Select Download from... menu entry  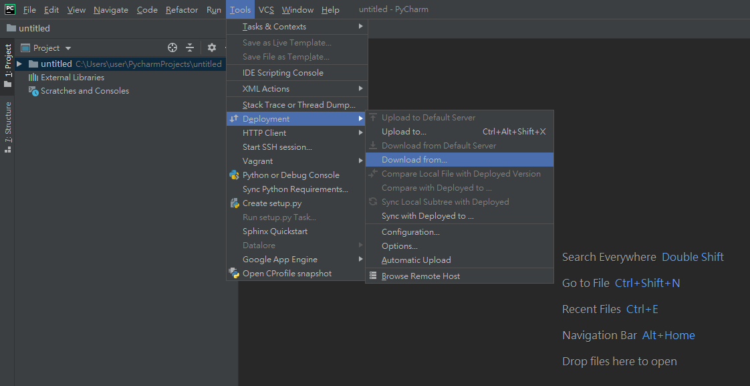(459, 159)
